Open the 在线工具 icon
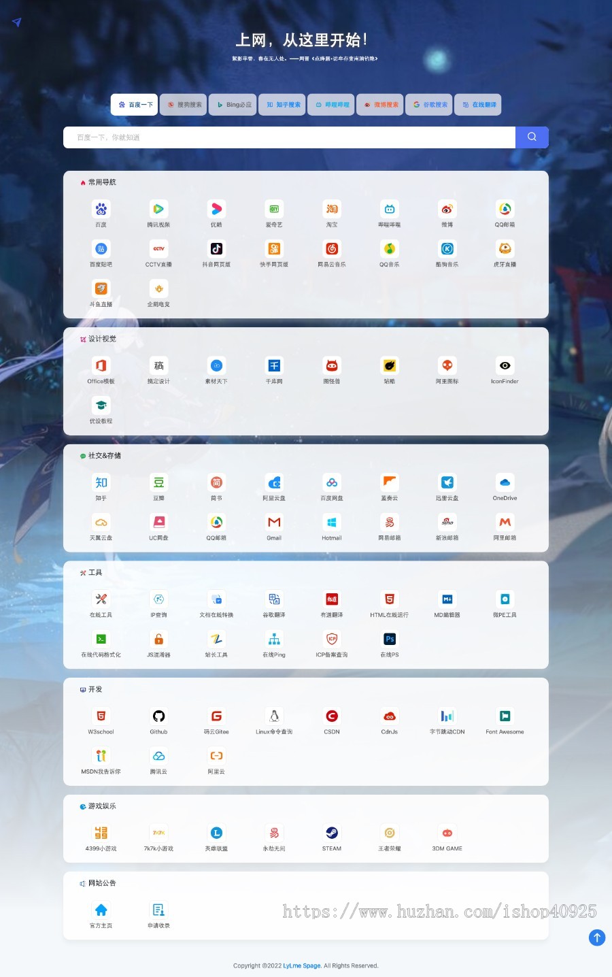Screen dimensions: 612x977 pyautogui.click(x=101, y=599)
